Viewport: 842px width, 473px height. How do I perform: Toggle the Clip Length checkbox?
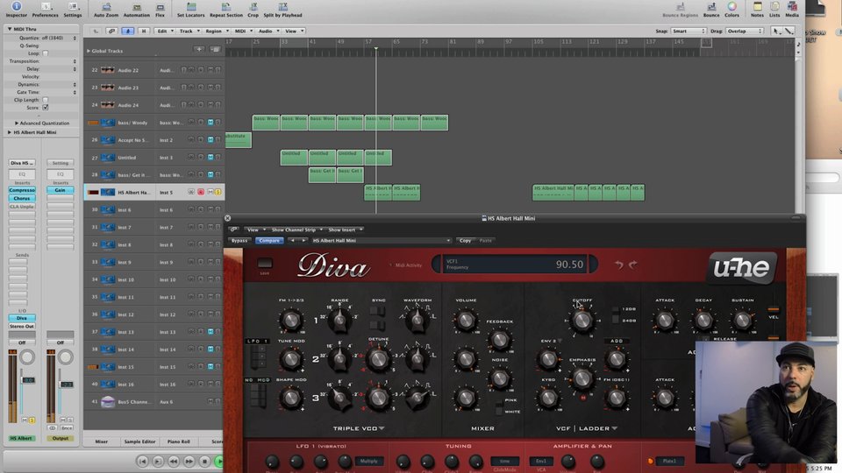tap(45, 100)
